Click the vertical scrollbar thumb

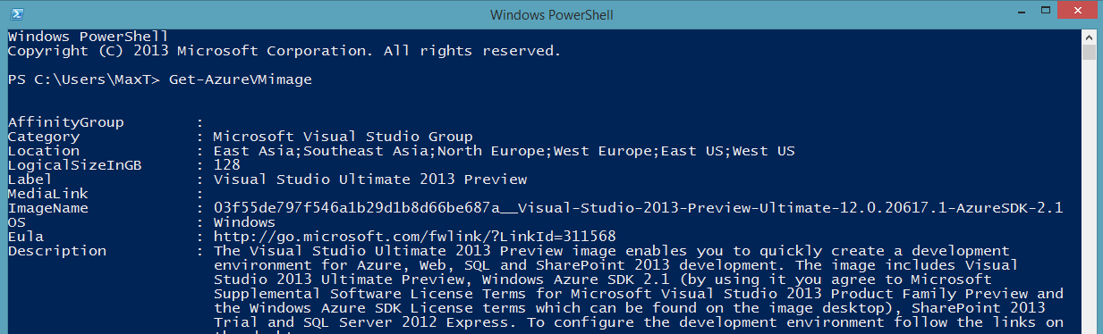tap(1089, 52)
